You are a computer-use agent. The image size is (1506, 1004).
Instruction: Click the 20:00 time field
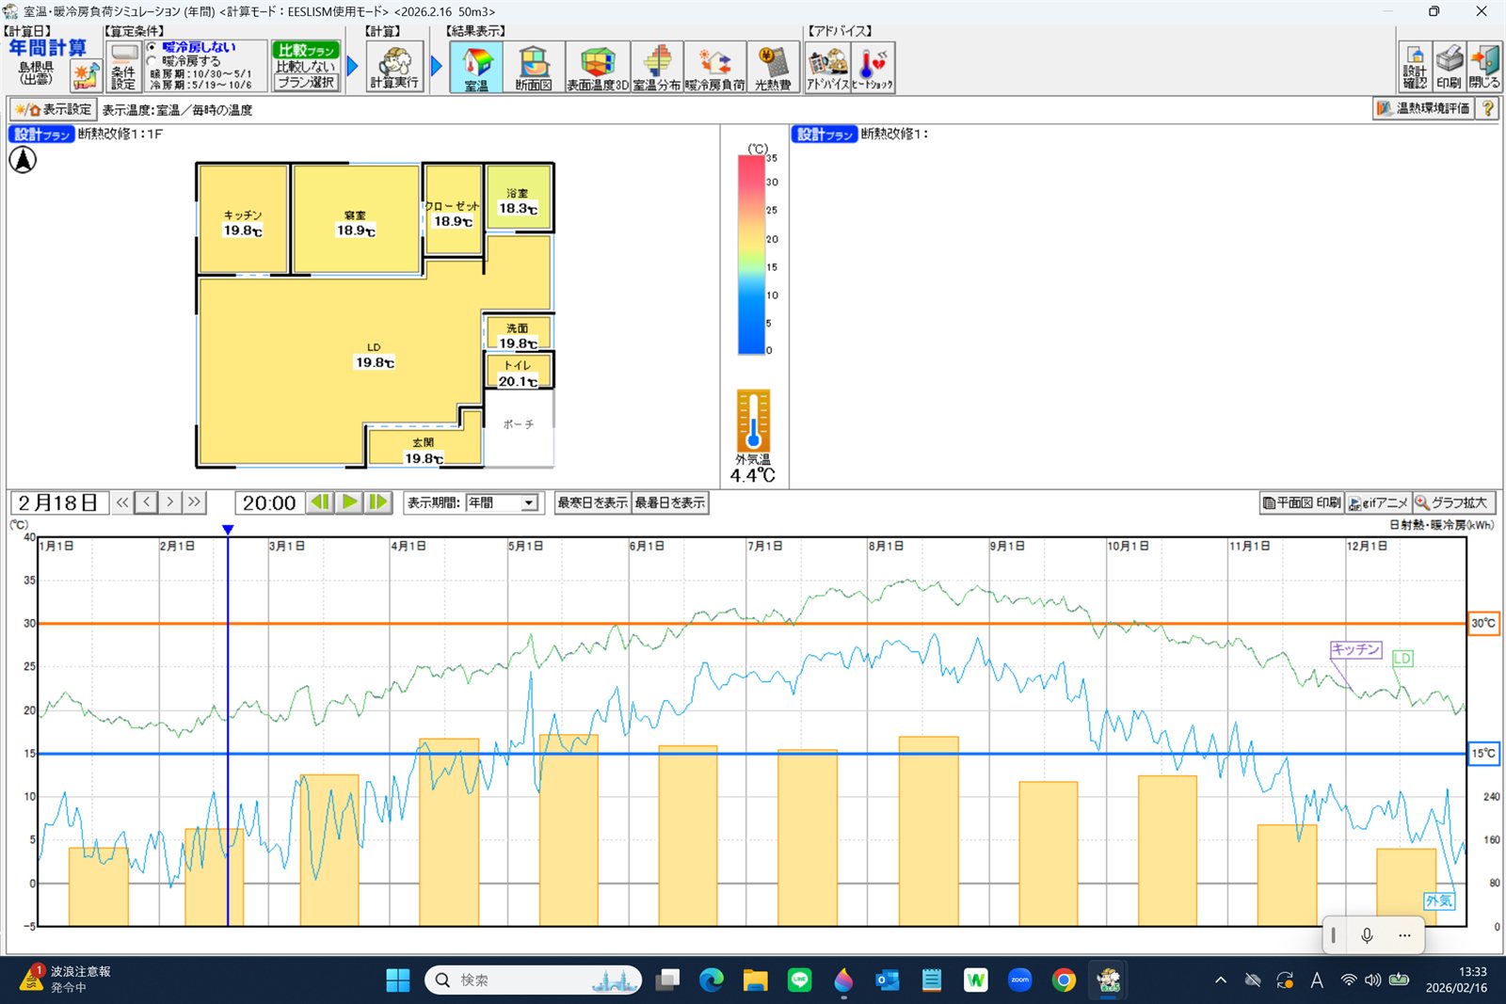[269, 503]
